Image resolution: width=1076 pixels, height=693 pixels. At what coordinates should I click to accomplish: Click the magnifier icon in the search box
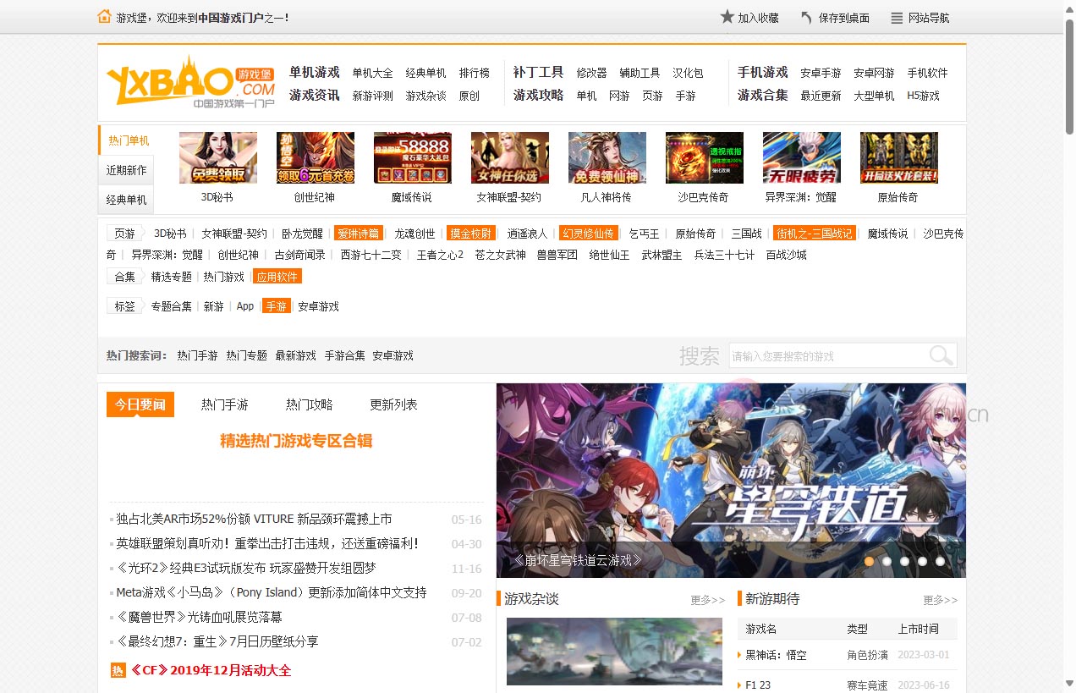pyautogui.click(x=940, y=355)
